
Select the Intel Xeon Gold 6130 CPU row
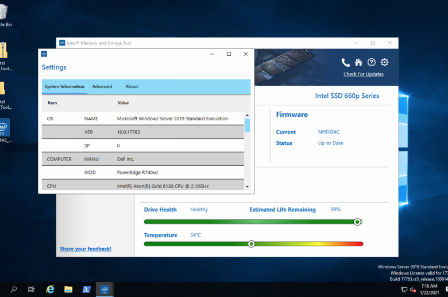point(143,185)
